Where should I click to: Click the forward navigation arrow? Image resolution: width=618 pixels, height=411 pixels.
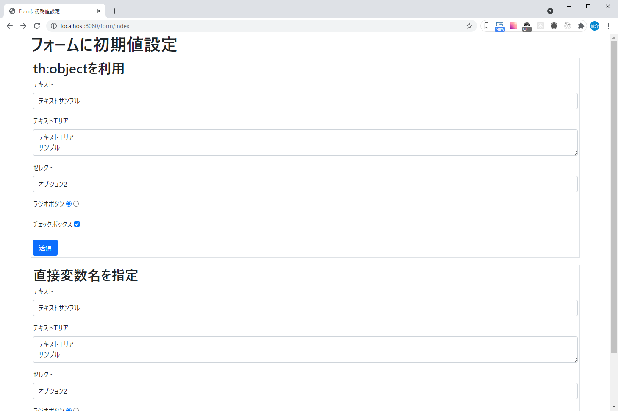(23, 26)
